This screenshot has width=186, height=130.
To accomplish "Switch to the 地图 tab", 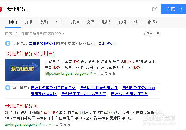I will pos(137,22).
